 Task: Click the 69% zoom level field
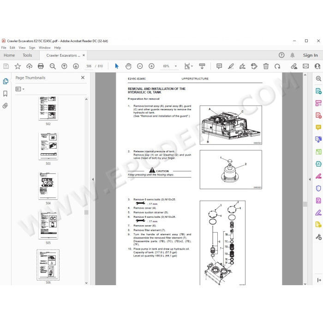tap(166, 66)
